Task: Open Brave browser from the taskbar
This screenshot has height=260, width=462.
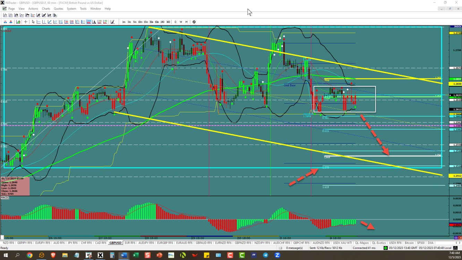Action: coord(53,255)
